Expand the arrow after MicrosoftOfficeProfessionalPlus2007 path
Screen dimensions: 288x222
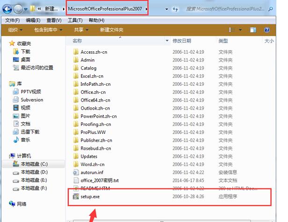coord(146,9)
